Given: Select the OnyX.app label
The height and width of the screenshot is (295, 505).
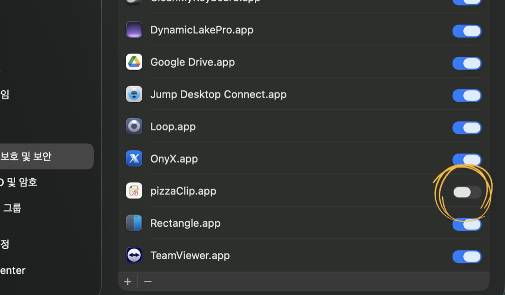Looking at the screenshot, I should [x=174, y=159].
